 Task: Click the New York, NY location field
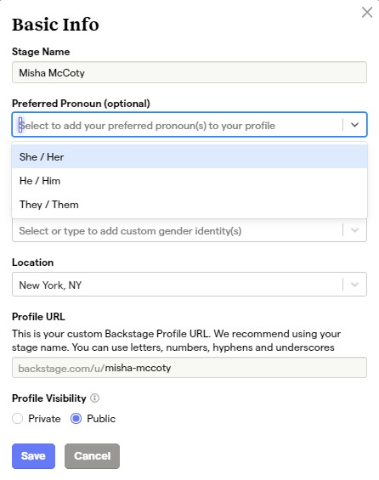[x=178, y=285]
